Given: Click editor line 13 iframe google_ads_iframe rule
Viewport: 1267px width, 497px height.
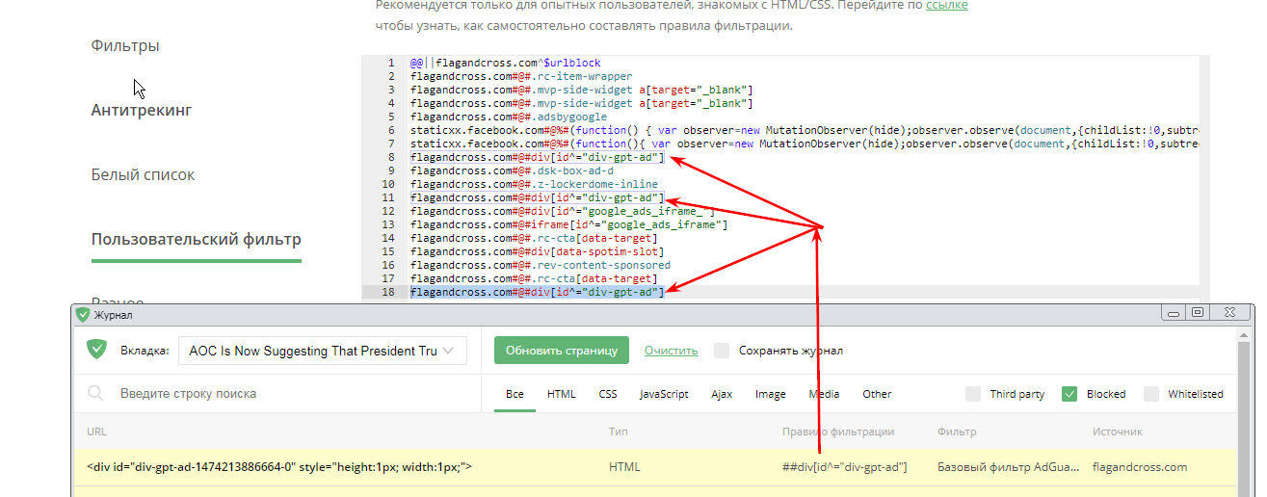Looking at the screenshot, I should 568,224.
